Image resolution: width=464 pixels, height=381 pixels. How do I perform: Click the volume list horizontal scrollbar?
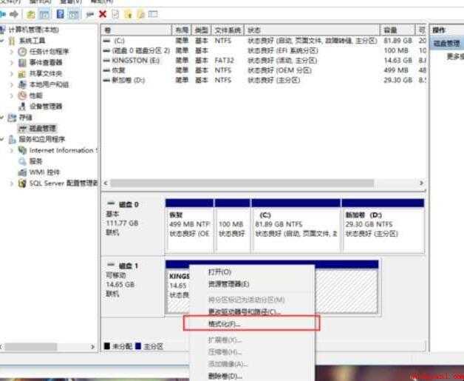tap(263, 183)
